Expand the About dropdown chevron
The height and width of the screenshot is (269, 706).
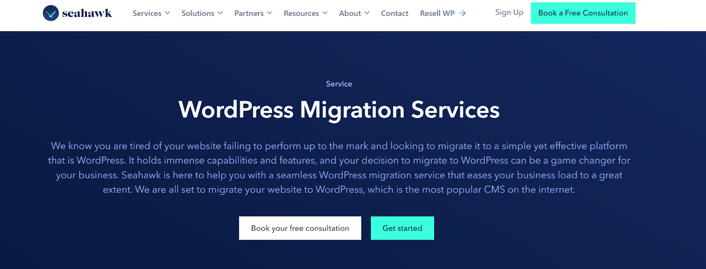click(367, 13)
